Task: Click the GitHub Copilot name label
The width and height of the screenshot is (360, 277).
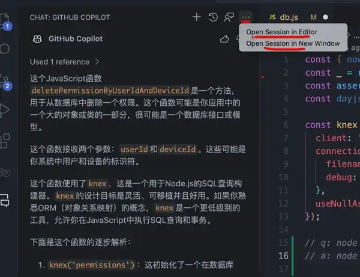Action: point(76,39)
